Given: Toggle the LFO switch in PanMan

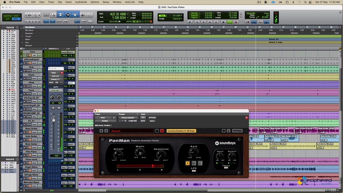Looking at the screenshot, I should tap(194, 171).
